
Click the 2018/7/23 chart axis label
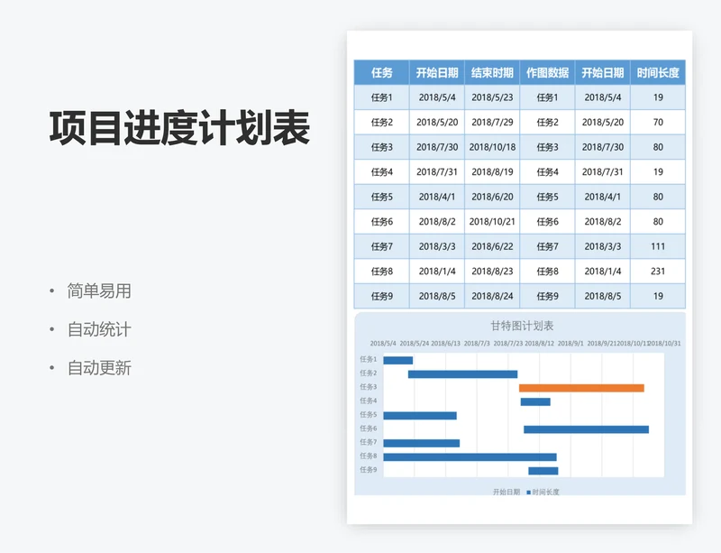[508, 344]
